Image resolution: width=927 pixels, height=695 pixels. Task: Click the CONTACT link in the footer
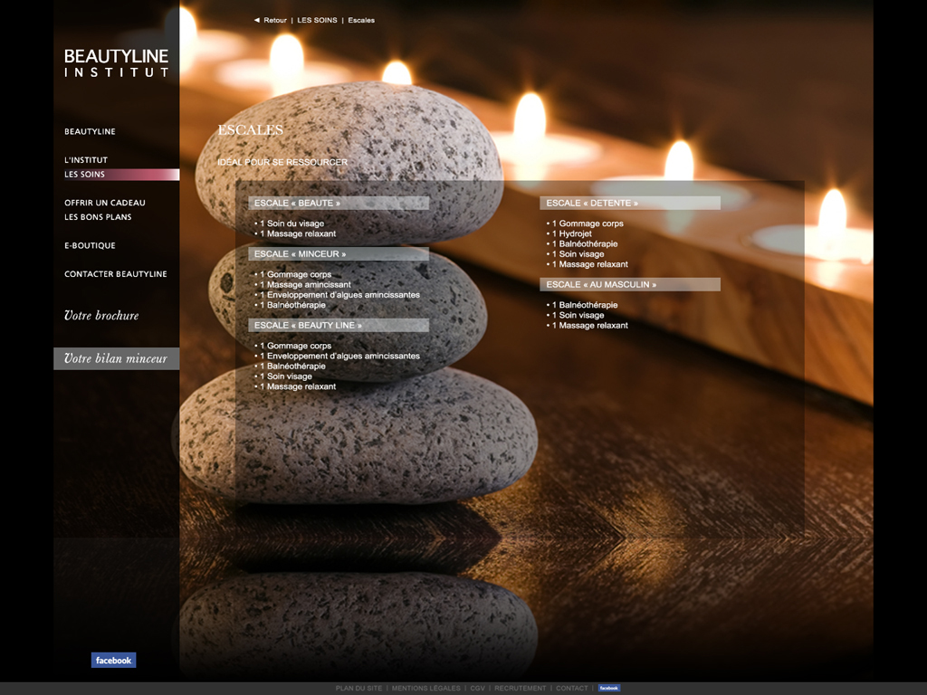571,689
